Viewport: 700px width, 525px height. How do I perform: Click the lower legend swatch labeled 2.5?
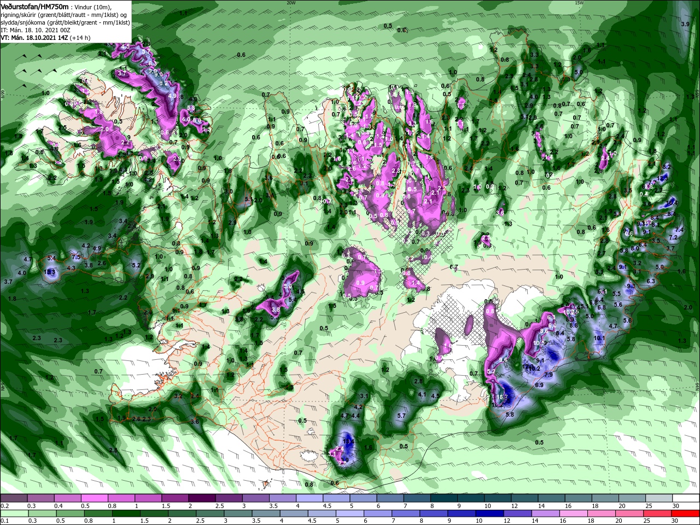pyautogui.click(x=210, y=513)
